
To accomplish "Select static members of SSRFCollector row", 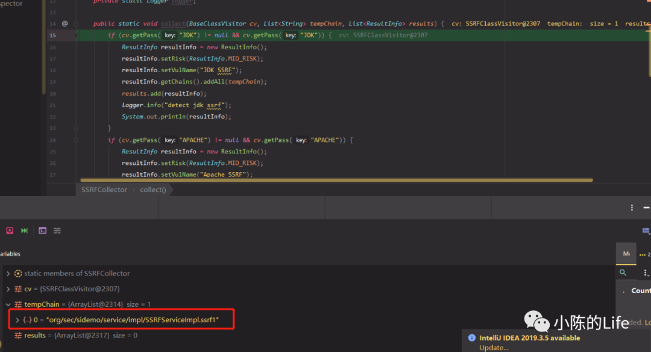I will coord(77,273).
